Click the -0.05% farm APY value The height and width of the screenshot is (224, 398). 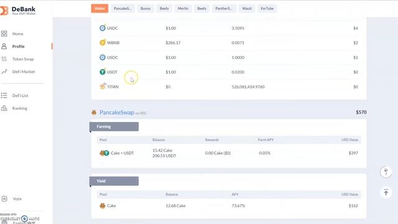(264, 153)
